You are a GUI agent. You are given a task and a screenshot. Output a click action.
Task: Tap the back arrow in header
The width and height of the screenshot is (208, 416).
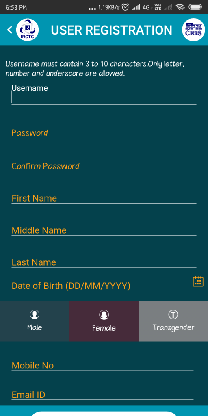tap(10, 30)
